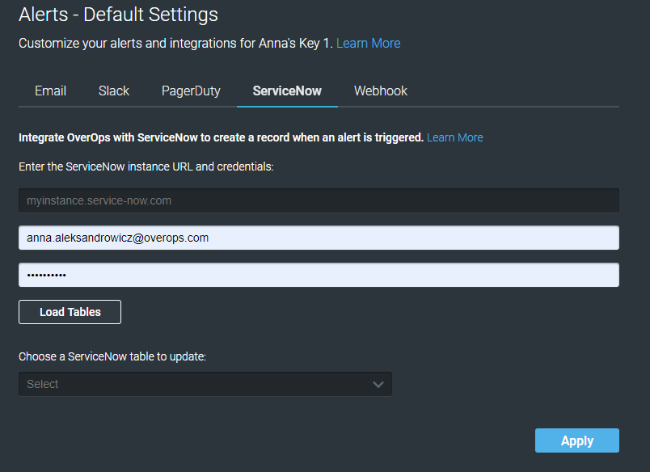Click the Alerts - Default Settings heading

pos(118,15)
